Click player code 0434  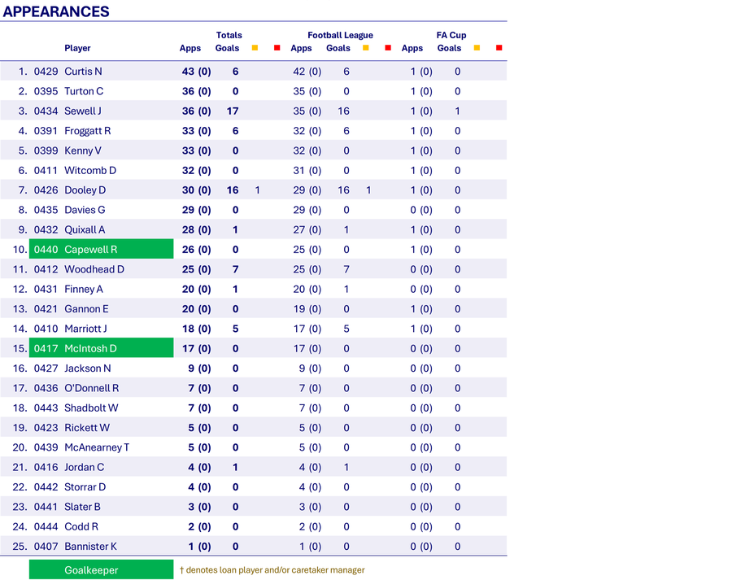[46, 111]
